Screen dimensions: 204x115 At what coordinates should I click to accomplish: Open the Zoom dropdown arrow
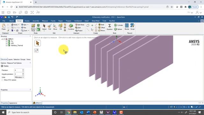coord(29,31)
